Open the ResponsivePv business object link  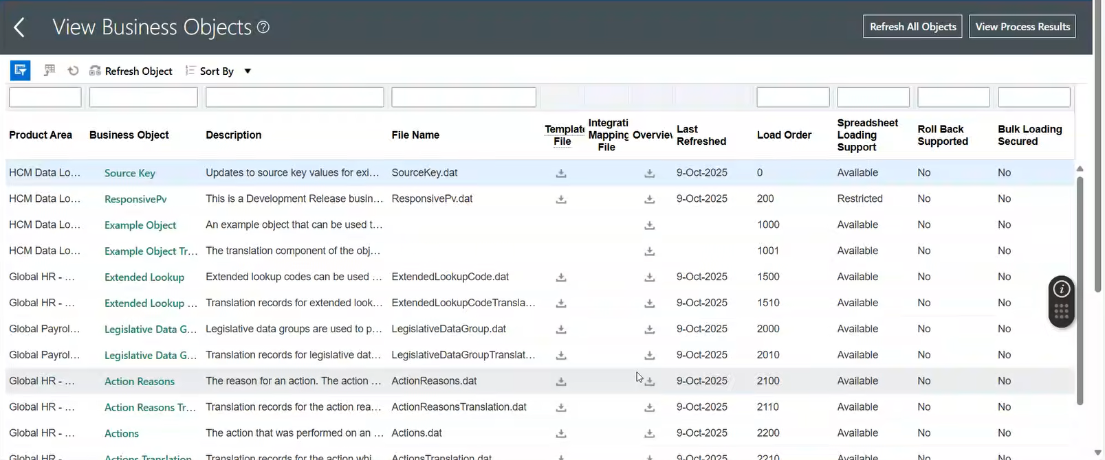[135, 199]
